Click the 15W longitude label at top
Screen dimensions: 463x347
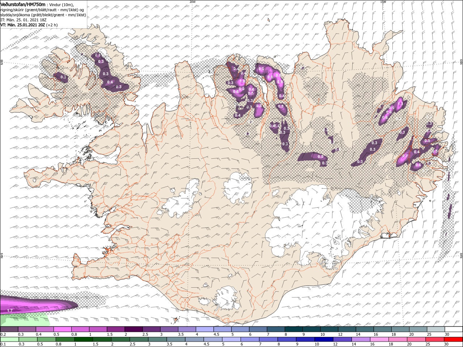383,1
